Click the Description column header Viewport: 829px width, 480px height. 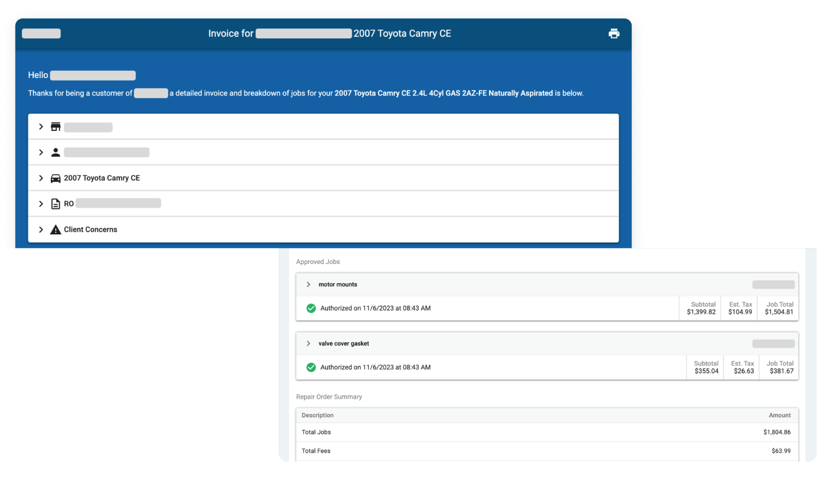317,415
